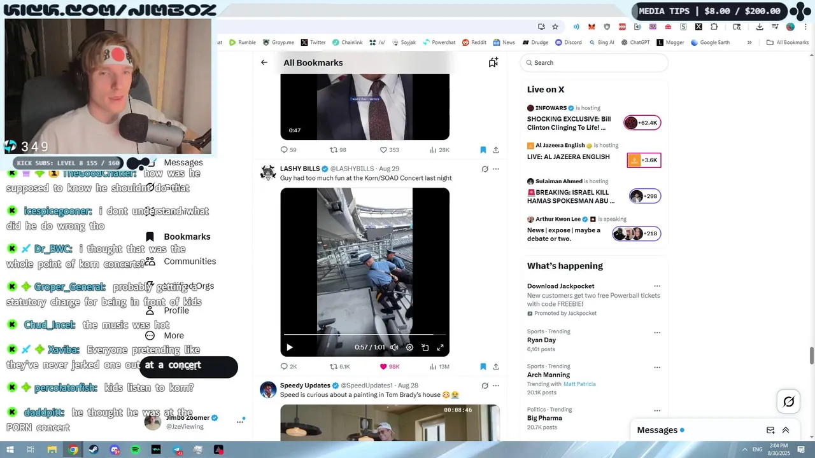Open Grok icon on LASHY BILLS post
This screenshot has height=458, width=815.
485,169
